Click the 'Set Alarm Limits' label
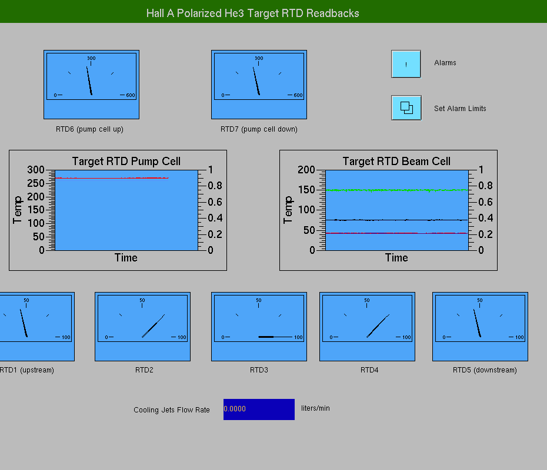The image size is (547, 470). [x=460, y=108]
